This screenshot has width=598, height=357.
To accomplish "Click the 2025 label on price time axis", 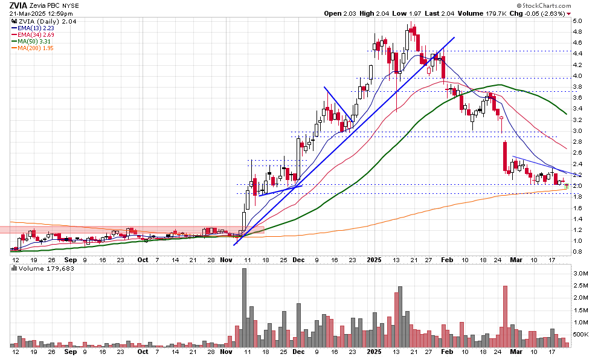I will [375, 259].
